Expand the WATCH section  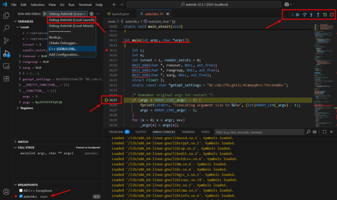(23, 141)
